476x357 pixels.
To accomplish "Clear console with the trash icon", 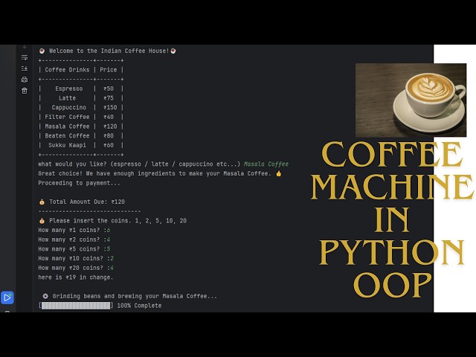I will (25, 91).
